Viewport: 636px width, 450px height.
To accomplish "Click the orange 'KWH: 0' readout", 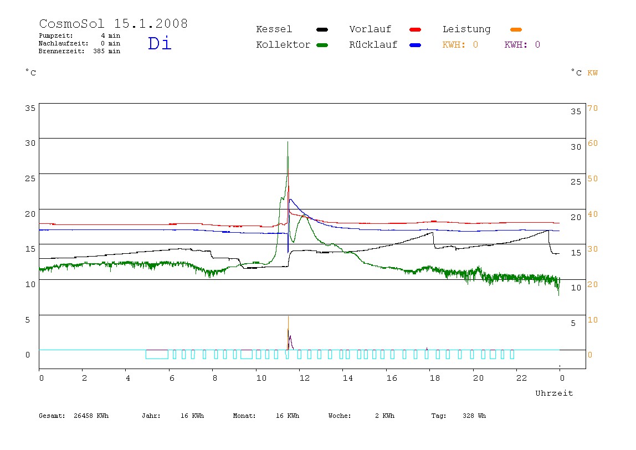I will pos(460,45).
